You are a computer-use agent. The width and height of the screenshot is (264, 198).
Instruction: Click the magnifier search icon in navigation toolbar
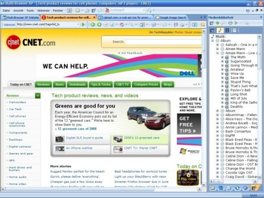click(131, 25)
